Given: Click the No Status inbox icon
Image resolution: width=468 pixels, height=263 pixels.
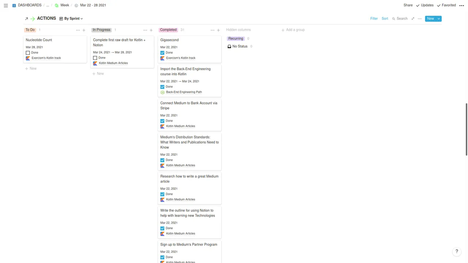Looking at the screenshot, I should 229,46.
